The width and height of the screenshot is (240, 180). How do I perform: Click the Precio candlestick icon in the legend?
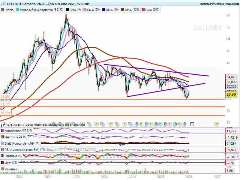3,10
